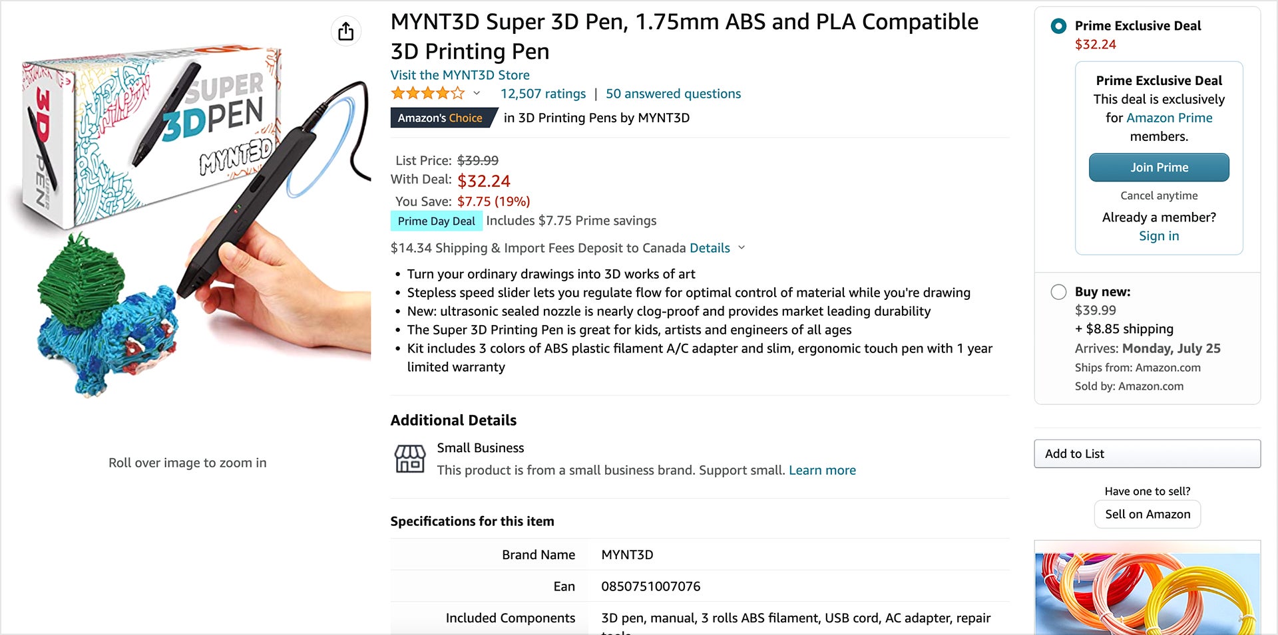
Task: Visit the MYNT3D Store
Action: tap(460, 74)
